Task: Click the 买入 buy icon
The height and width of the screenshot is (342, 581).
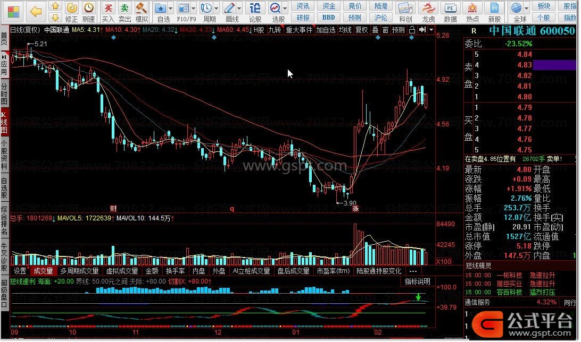Action: (108, 12)
